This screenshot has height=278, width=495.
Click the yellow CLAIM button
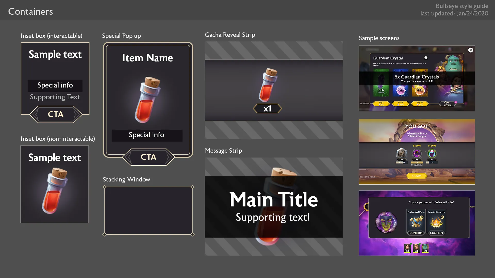point(417,176)
